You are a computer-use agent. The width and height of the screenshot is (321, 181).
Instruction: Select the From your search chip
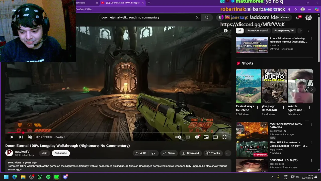(x=258, y=31)
